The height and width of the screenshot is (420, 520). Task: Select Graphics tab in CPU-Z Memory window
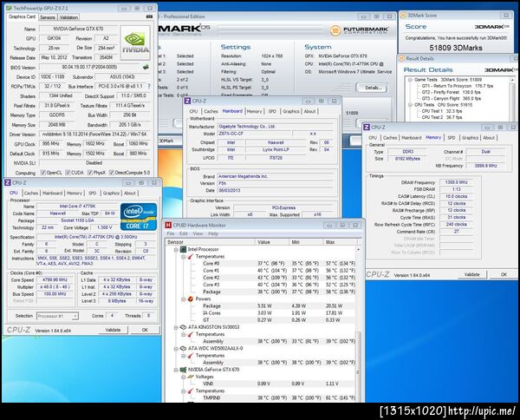pyautogui.click(x=470, y=138)
